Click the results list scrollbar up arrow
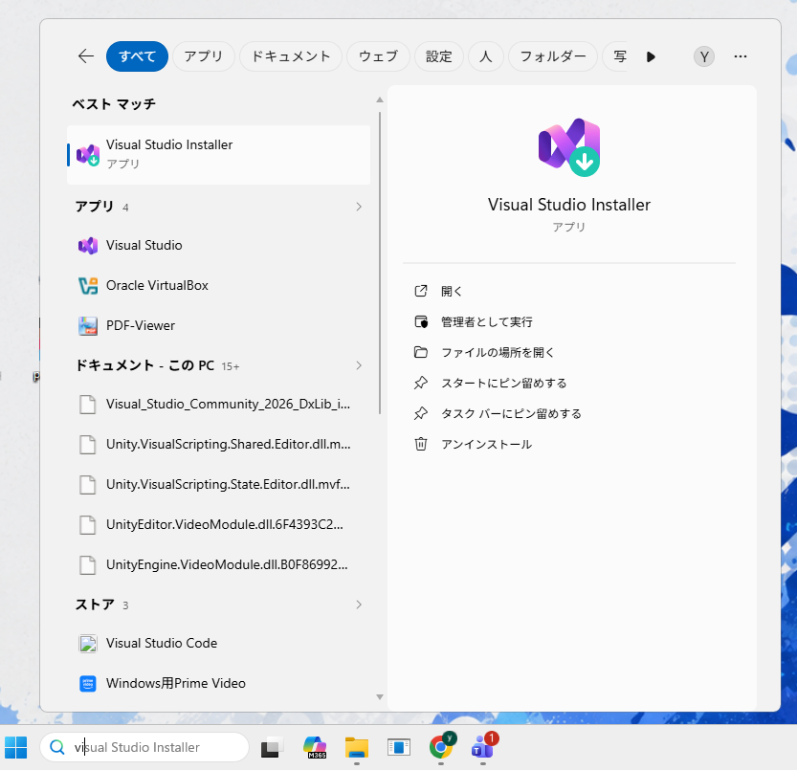 pos(380,100)
